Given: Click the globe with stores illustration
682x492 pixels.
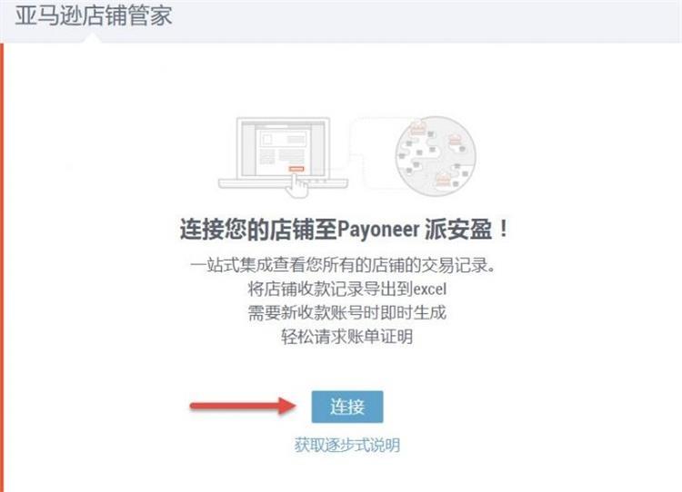Looking at the screenshot, I should pyautogui.click(x=436, y=155).
